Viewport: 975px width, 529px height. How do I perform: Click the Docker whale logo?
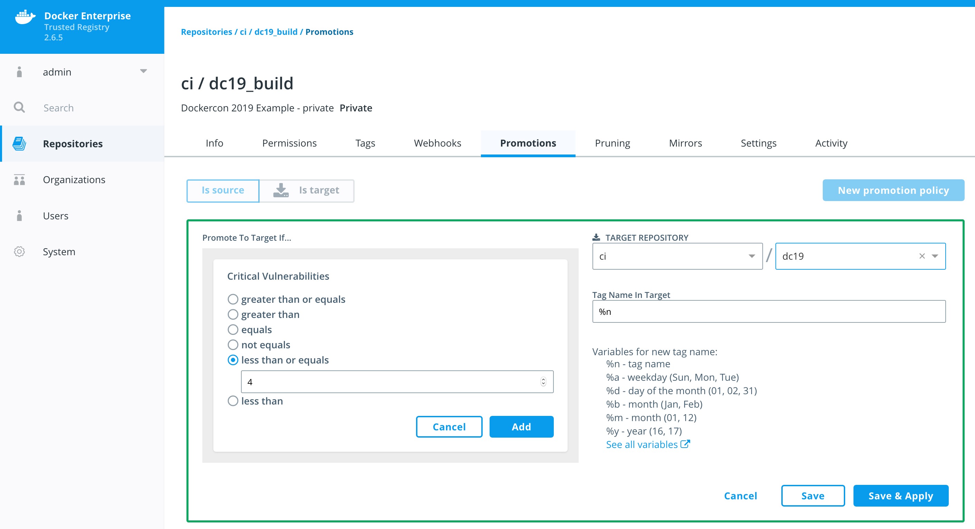click(x=25, y=17)
